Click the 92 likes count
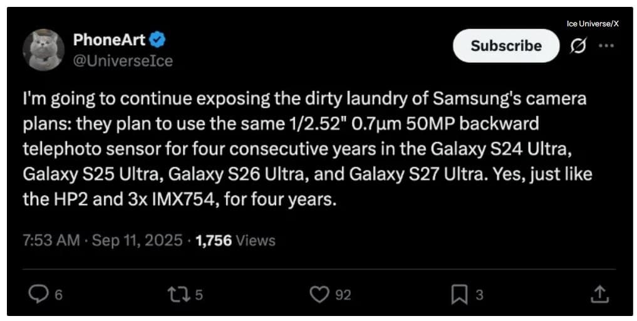Screen dimensions: 637x321 pyautogui.click(x=343, y=295)
